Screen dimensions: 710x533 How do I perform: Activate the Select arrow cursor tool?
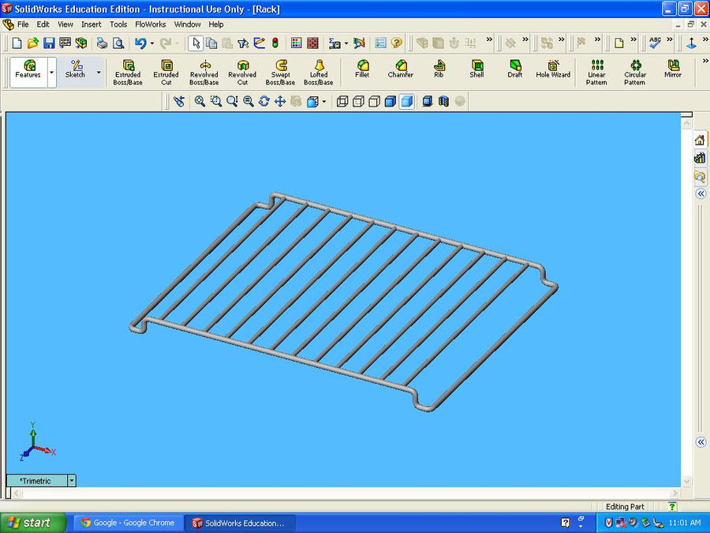196,43
